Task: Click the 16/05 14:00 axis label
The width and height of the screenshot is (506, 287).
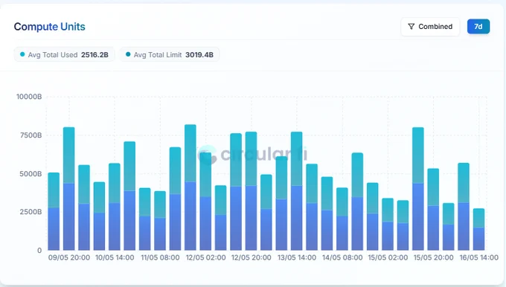Action: coord(479,258)
